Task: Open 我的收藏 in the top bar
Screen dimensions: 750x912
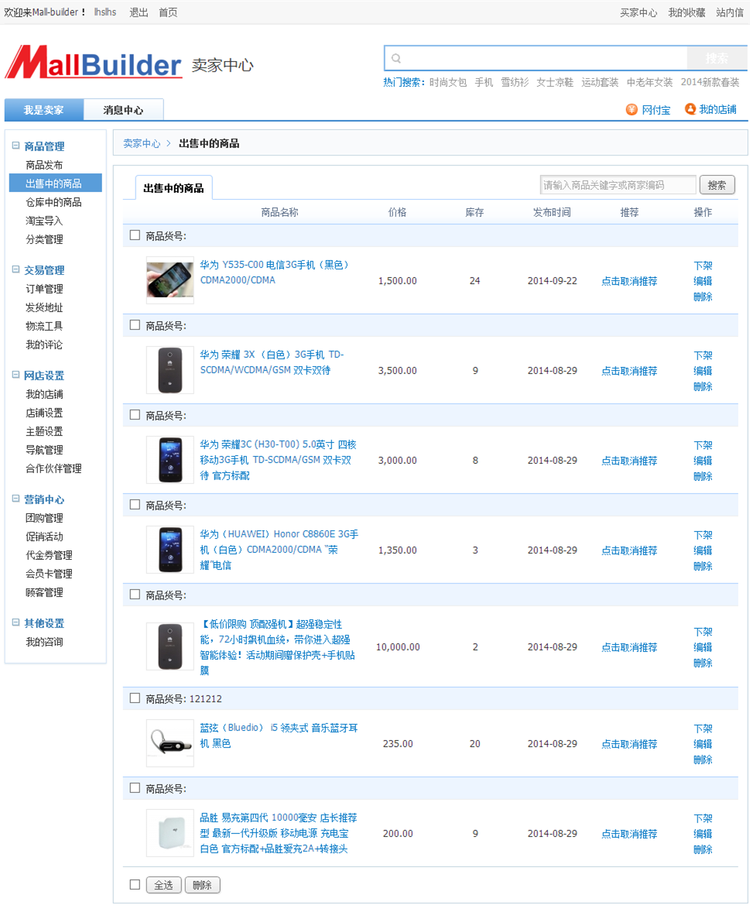Action: [x=687, y=12]
